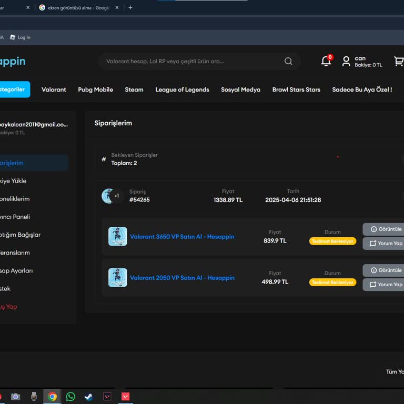Click the price 498.99 TL
Image resolution: width=404 pixels, height=404 pixels.
point(275,282)
